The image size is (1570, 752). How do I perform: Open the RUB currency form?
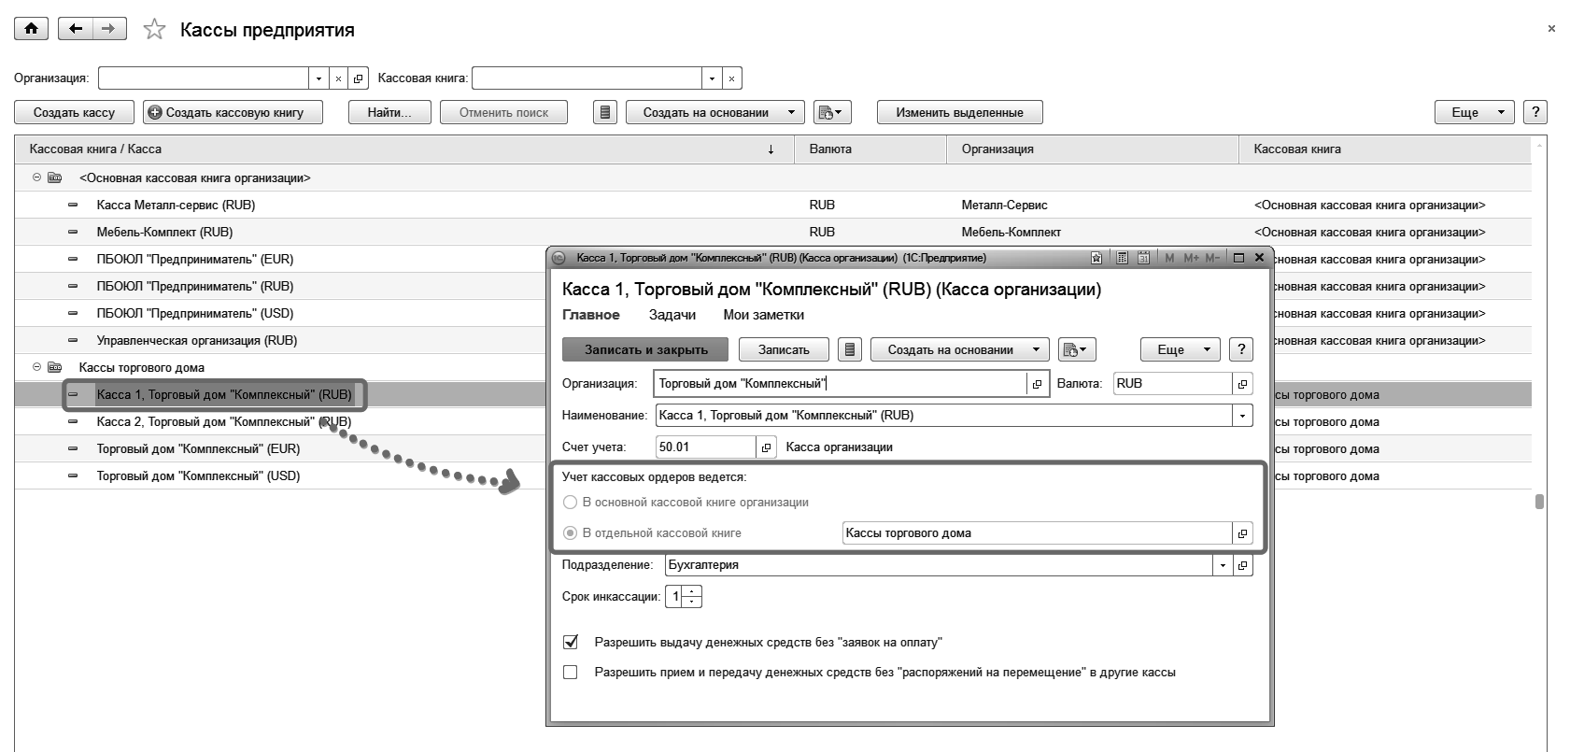point(1242,384)
